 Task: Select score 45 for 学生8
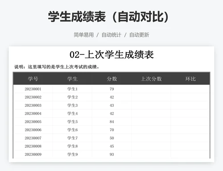(x=112, y=146)
